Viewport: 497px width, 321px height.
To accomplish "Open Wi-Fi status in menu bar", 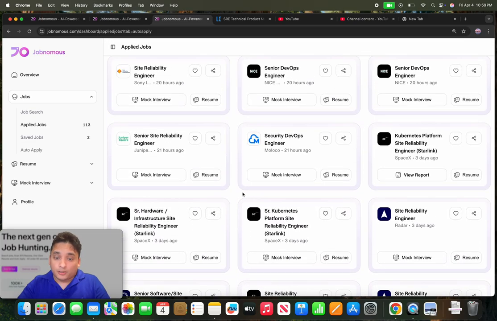I will 423,5.
